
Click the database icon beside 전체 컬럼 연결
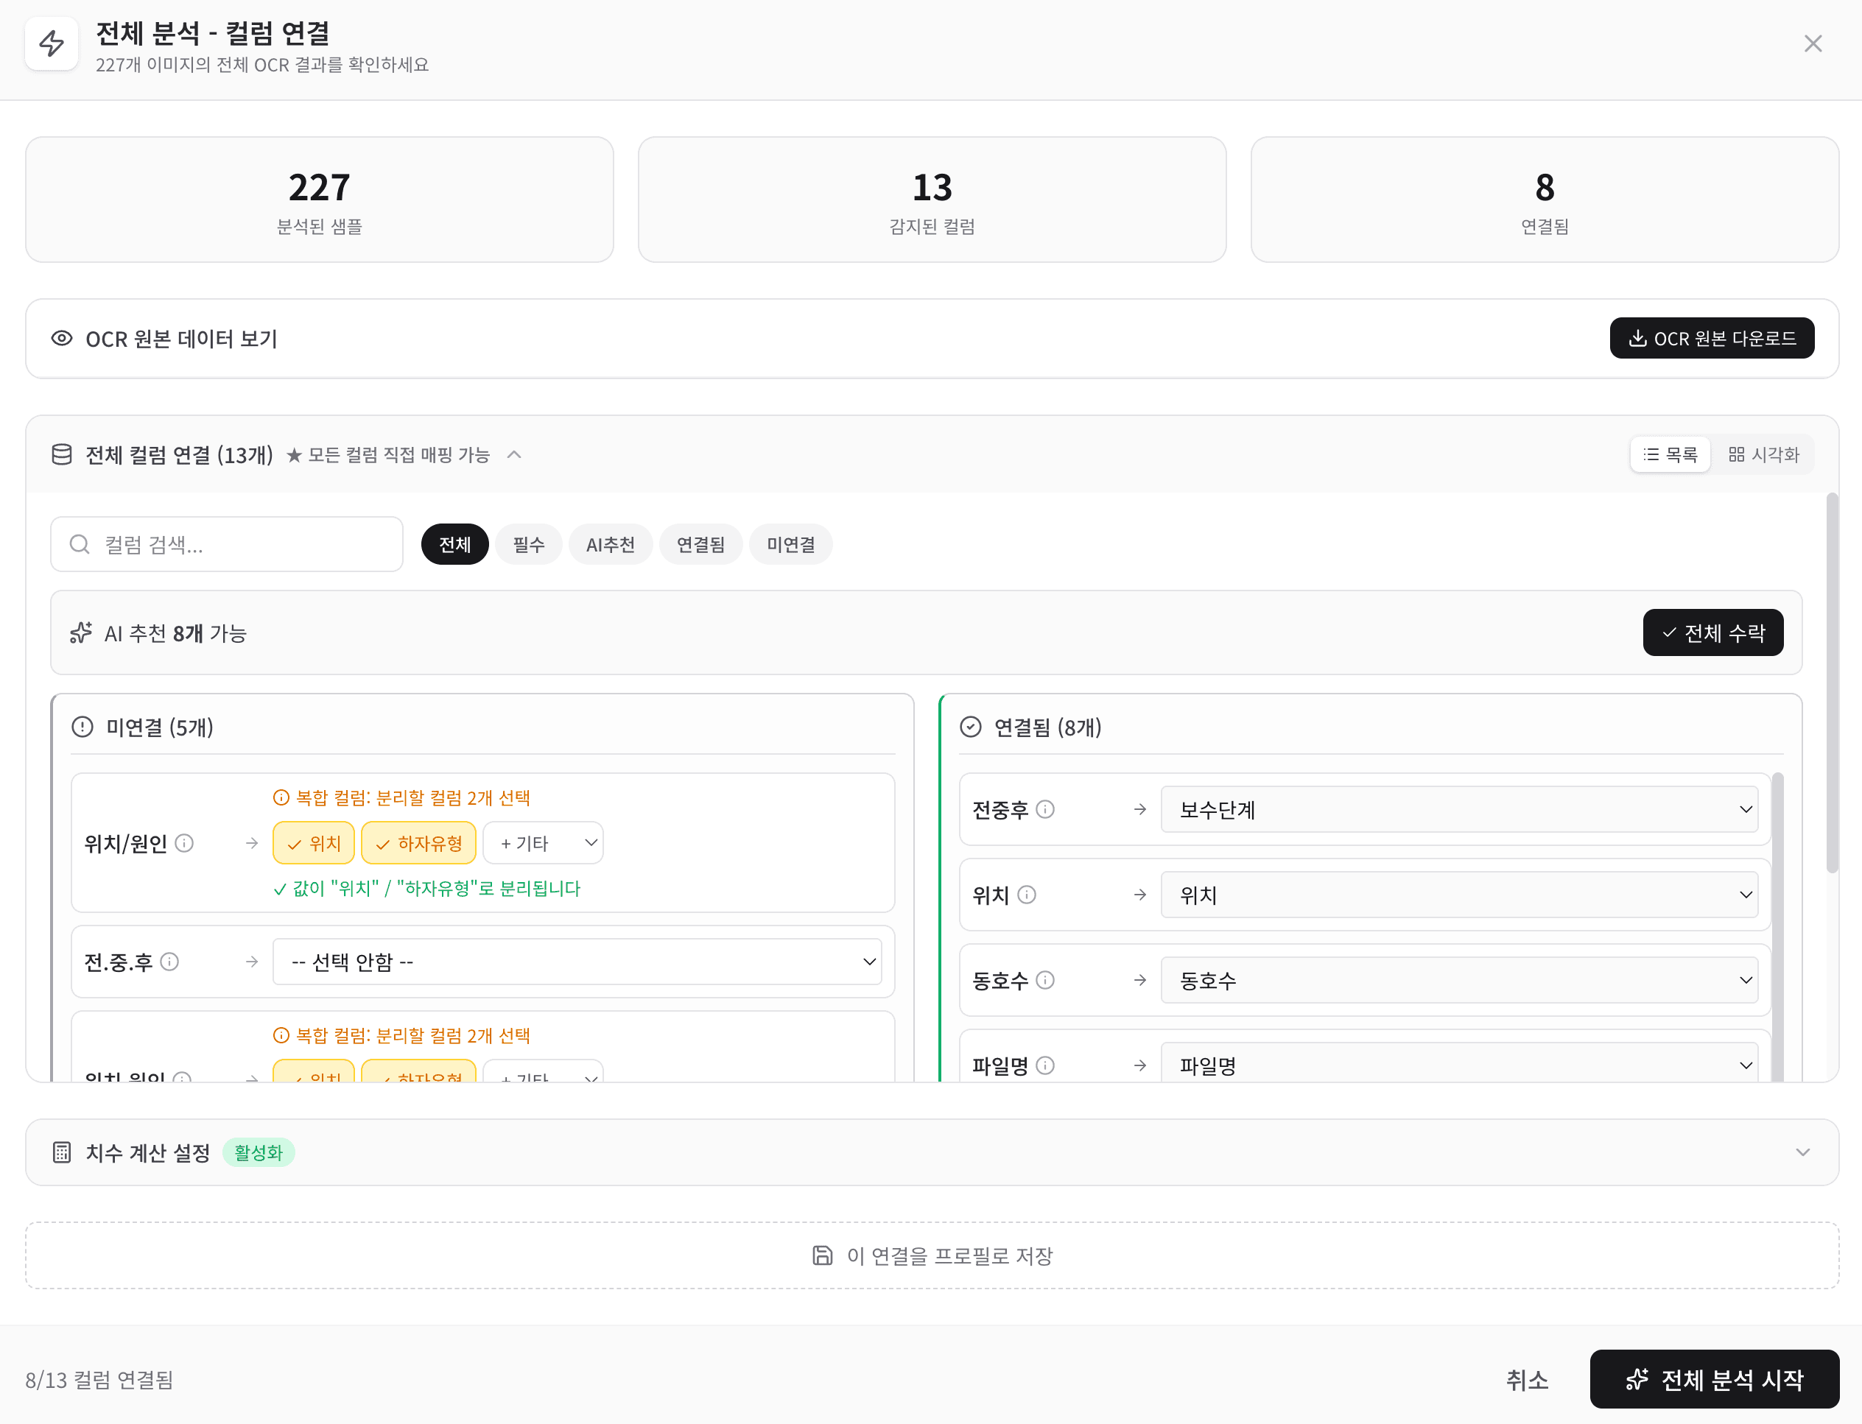pos(62,455)
